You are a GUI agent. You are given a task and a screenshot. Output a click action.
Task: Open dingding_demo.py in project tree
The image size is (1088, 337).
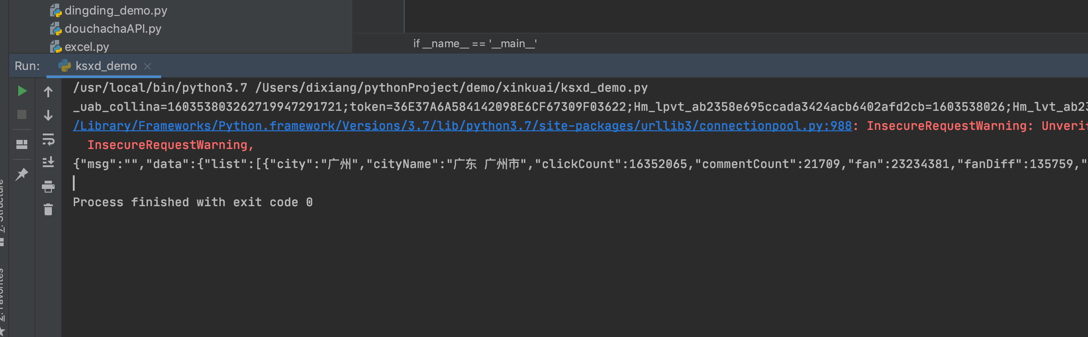[116, 10]
